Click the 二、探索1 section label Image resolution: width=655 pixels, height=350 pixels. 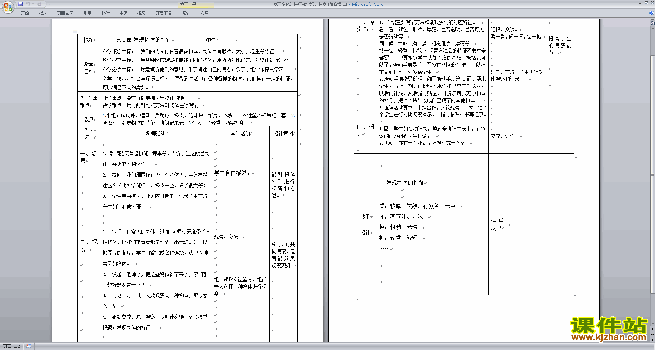(x=89, y=246)
